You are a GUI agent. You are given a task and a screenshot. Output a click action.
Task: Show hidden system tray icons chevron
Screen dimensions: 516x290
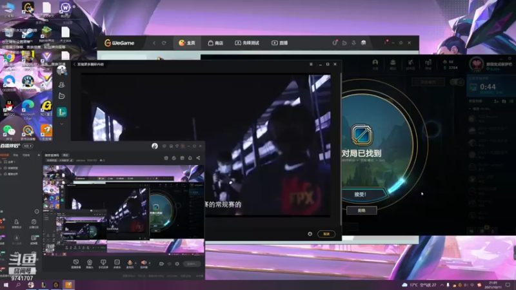pos(442,285)
